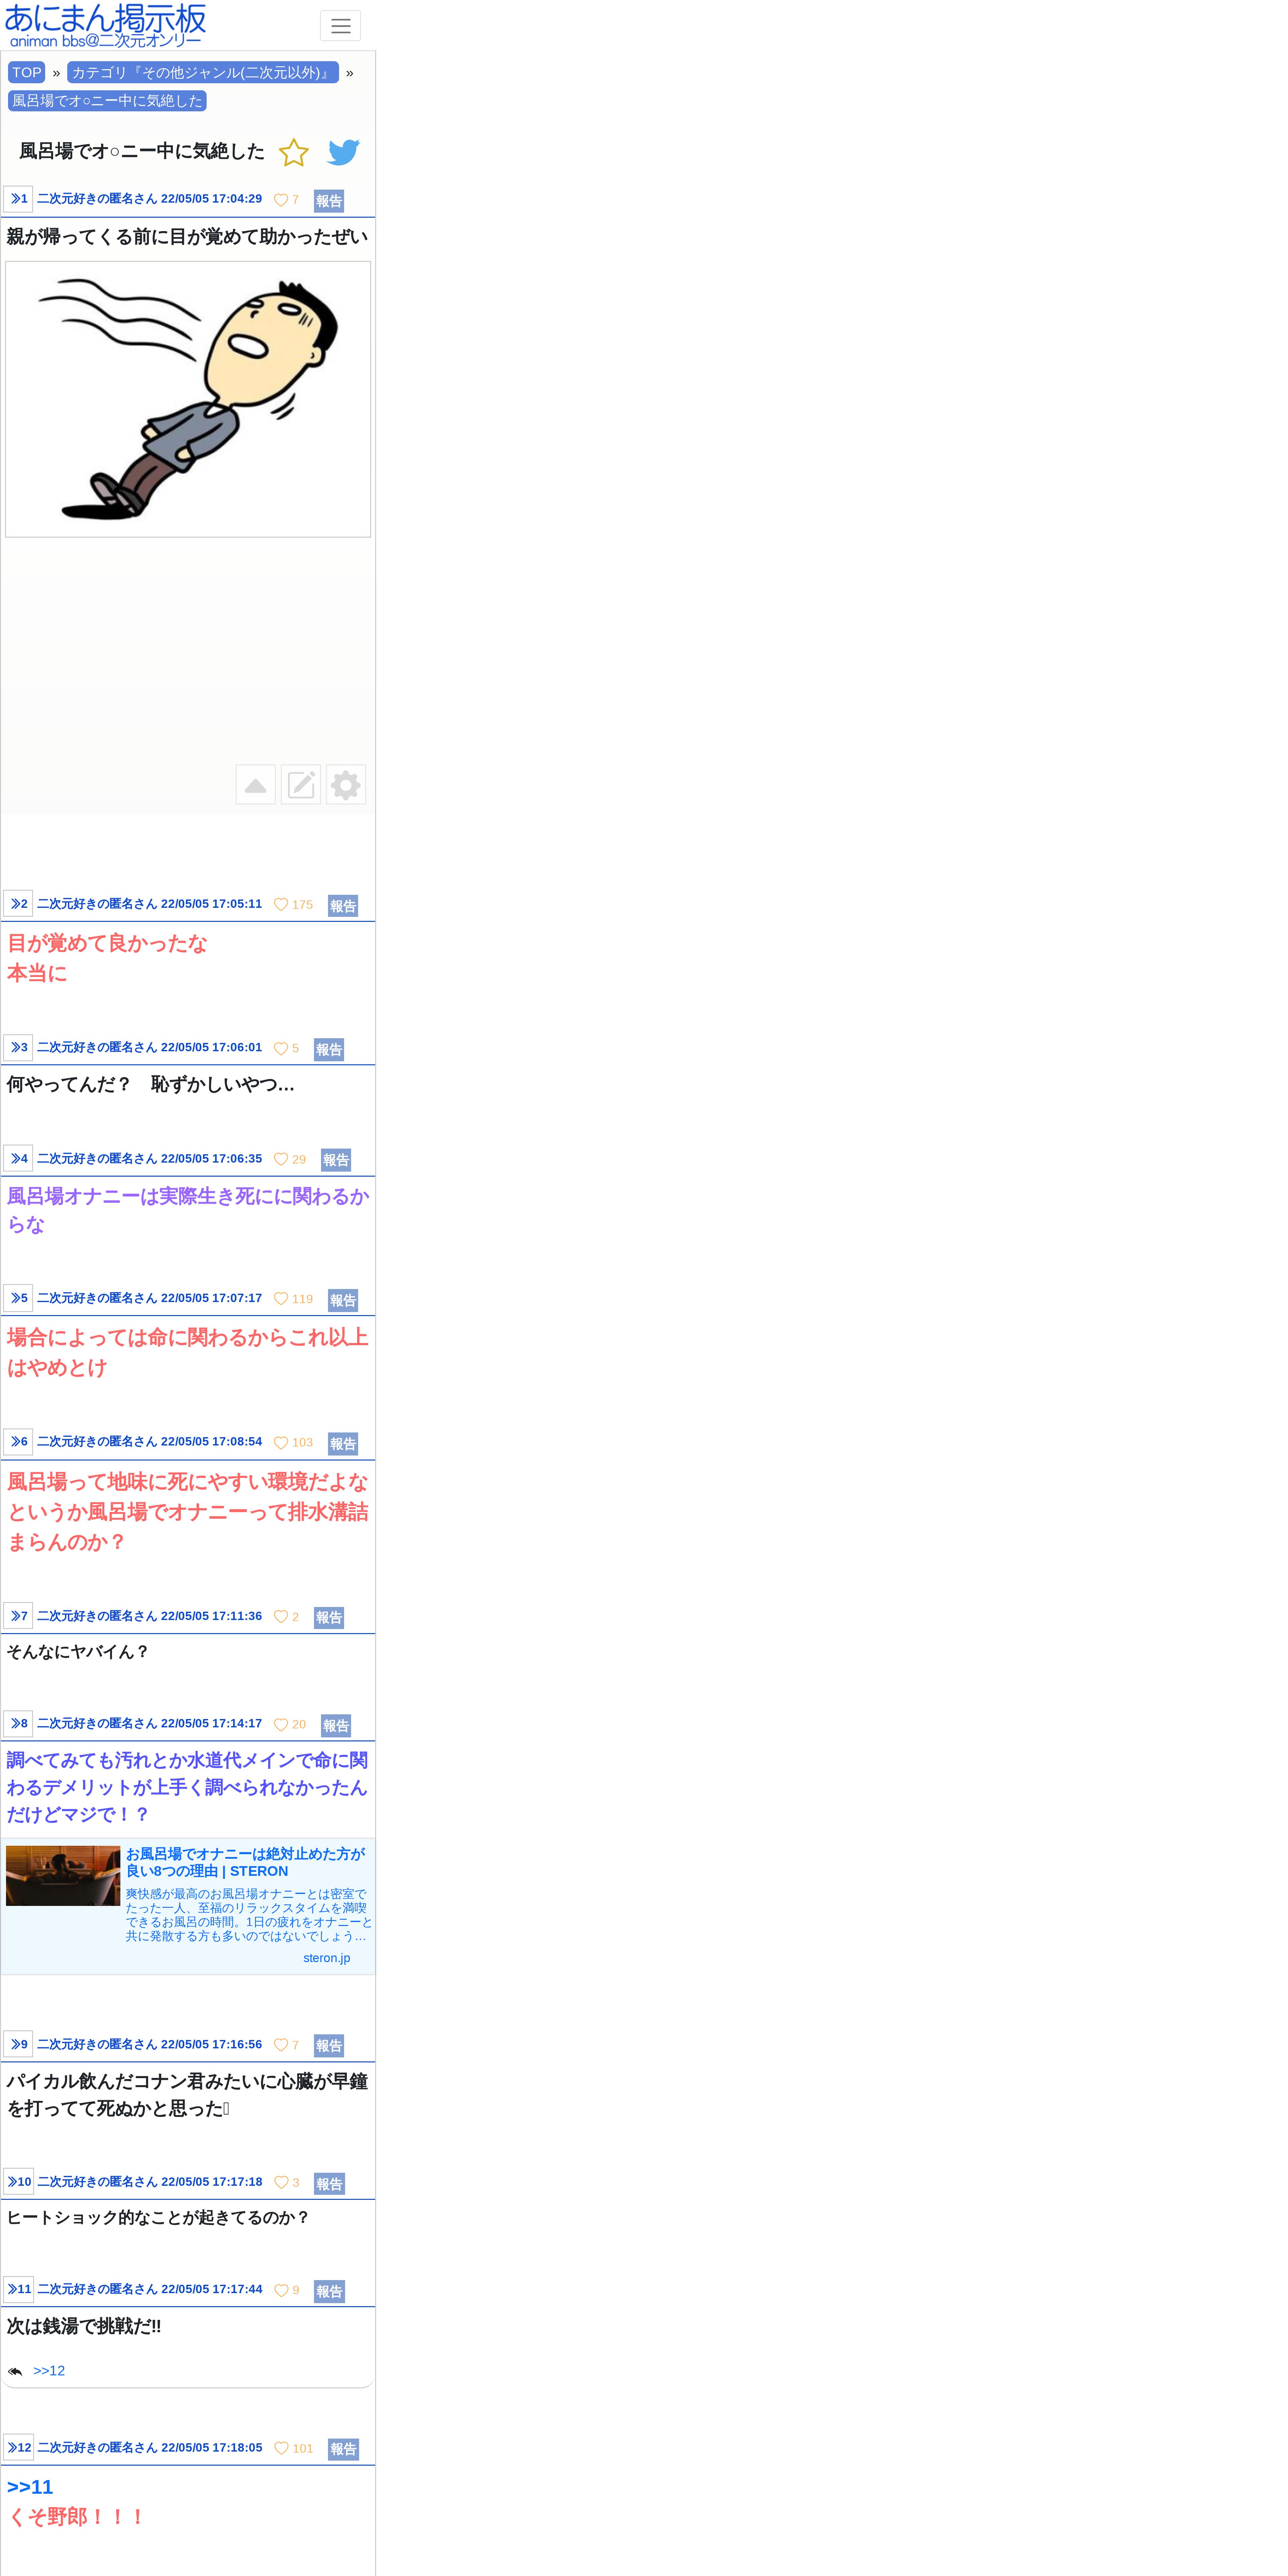
Task: Click the >>5 post number button
Action: pyautogui.click(x=18, y=1298)
